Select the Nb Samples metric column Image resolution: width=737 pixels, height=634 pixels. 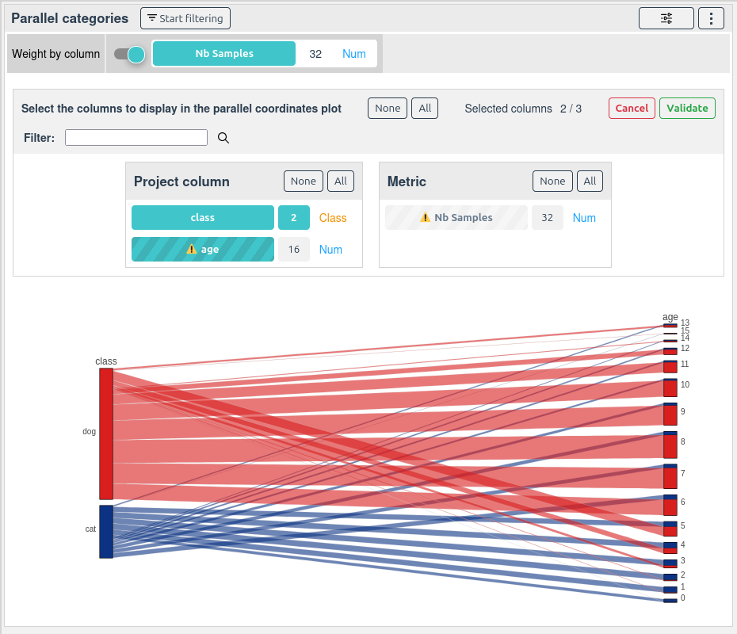pos(456,218)
